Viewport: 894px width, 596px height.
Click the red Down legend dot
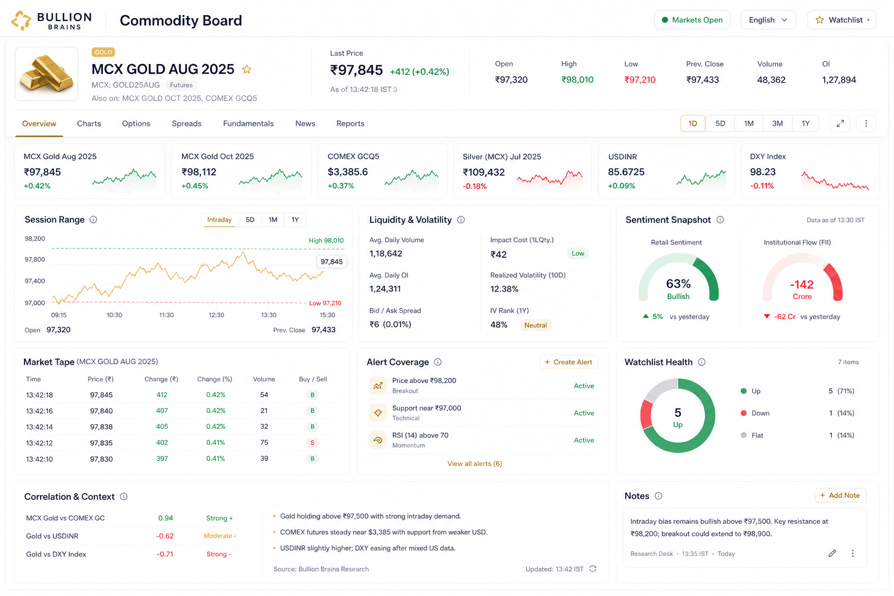click(x=744, y=413)
